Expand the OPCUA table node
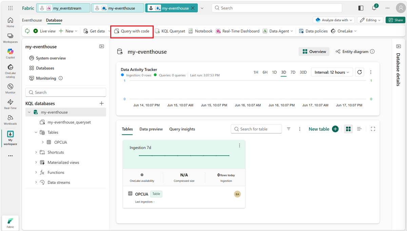407x231 pixels. click(x=43, y=142)
